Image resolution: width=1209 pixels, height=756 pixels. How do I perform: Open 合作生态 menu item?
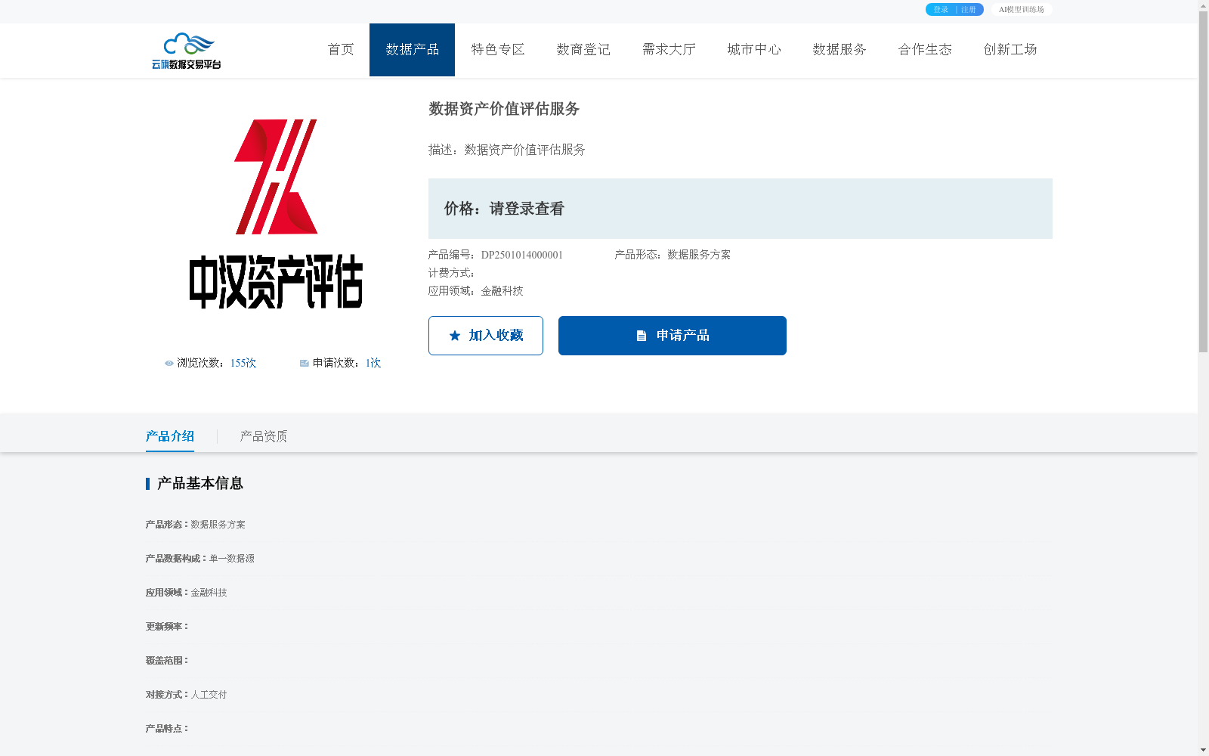coord(925,50)
